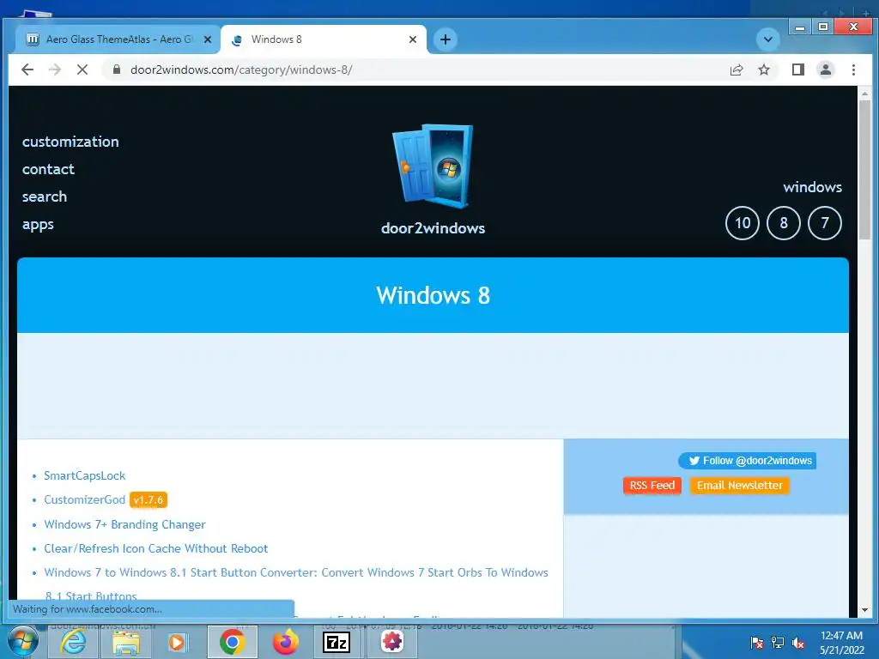Image resolution: width=879 pixels, height=659 pixels.
Task: Click the forward navigation arrow
Action: (54, 70)
